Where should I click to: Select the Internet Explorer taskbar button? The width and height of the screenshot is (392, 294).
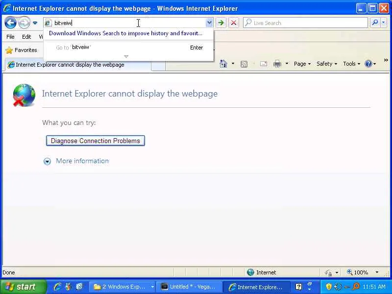[256, 287]
